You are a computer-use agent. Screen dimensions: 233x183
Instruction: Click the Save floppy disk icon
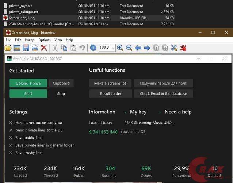click(26, 48)
